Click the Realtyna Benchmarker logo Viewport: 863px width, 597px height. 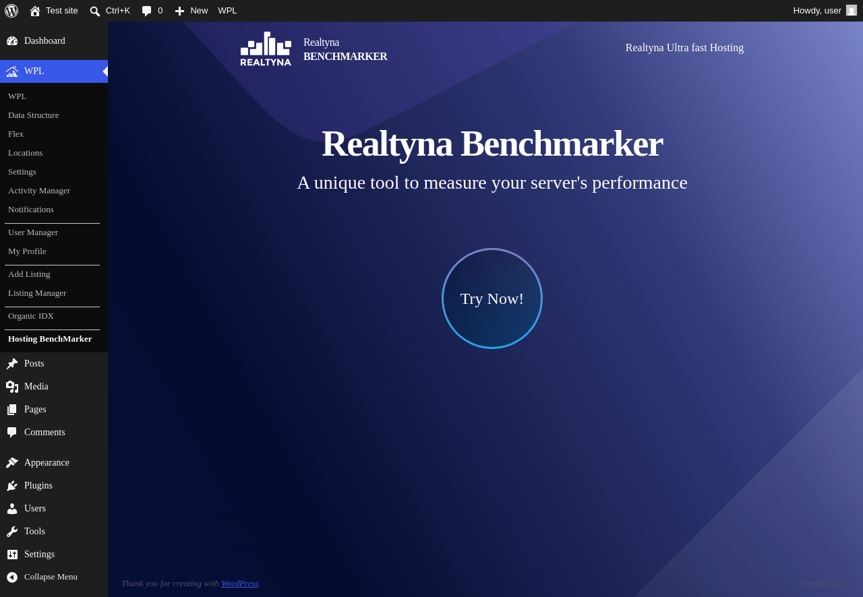[314, 49]
